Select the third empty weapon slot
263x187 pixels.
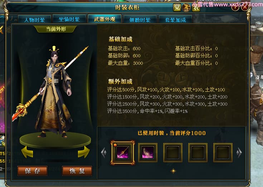point(173,153)
